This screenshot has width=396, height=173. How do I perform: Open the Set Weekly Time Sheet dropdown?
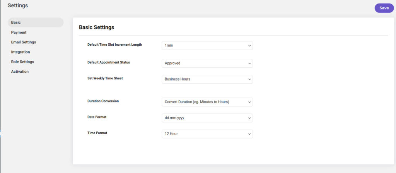click(207, 79)
